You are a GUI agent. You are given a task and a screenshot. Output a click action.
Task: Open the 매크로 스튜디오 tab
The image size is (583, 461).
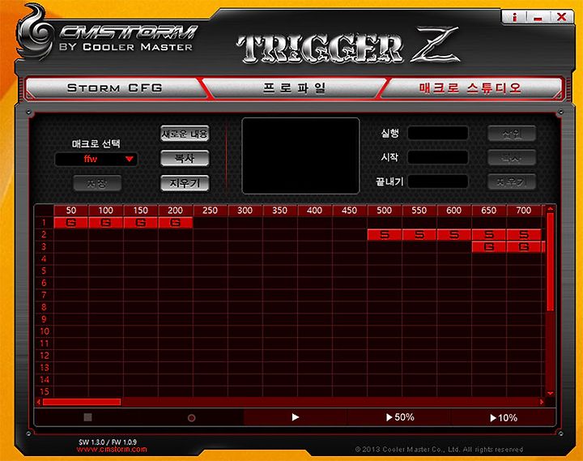pyautogui.click(x=470, y=88)
